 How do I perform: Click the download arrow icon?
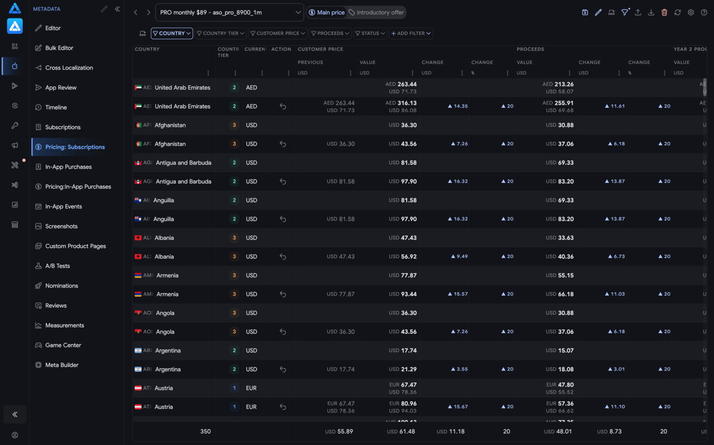click(651, 12)
